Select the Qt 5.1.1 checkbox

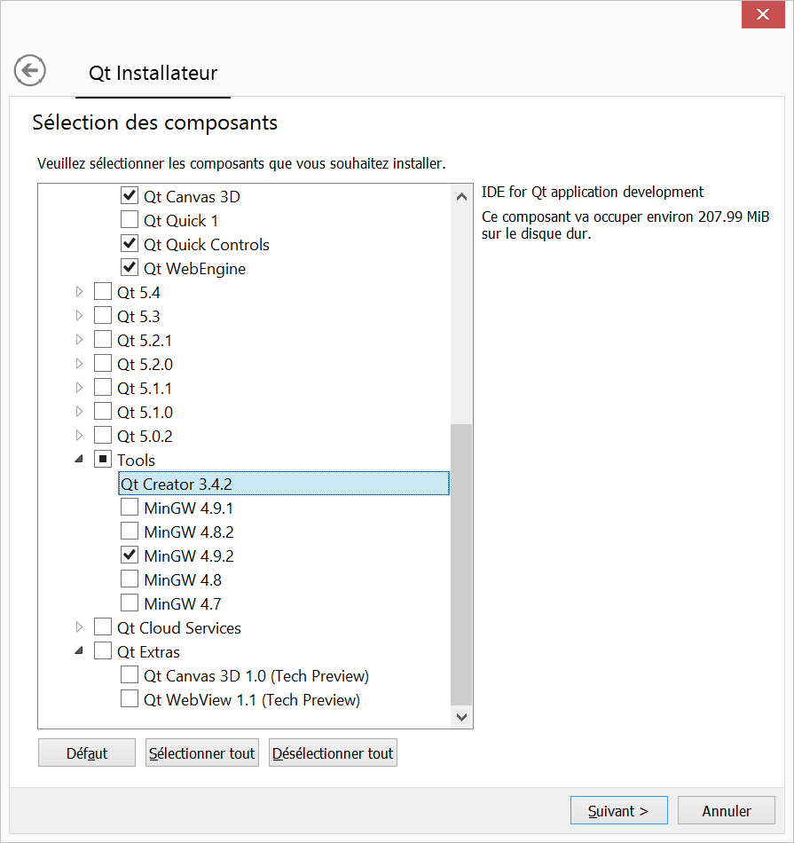pos(103,387)
